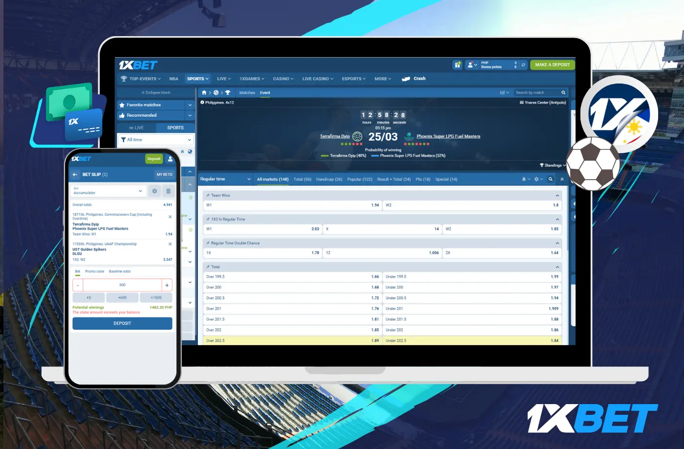Click the home icon in breadcrumb
Image resolution: width=684 pixels, height=449 pixels.
pos(204,92)
